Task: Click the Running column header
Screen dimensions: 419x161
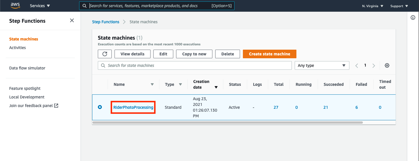Action: click(304, 84)
